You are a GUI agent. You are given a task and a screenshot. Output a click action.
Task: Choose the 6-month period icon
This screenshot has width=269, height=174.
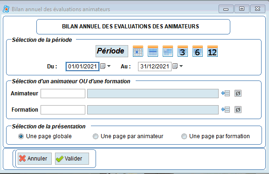pyautogui.click(x=198, y=51)
